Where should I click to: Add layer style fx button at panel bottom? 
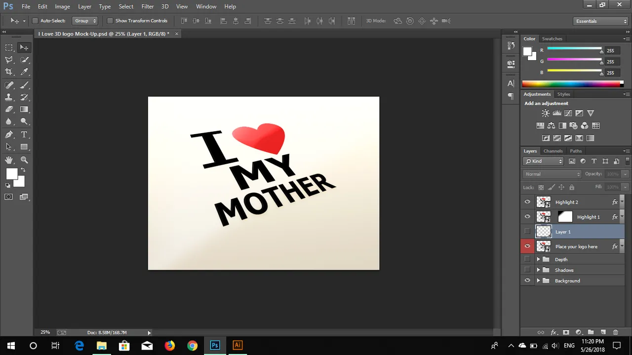coord(553,332)
